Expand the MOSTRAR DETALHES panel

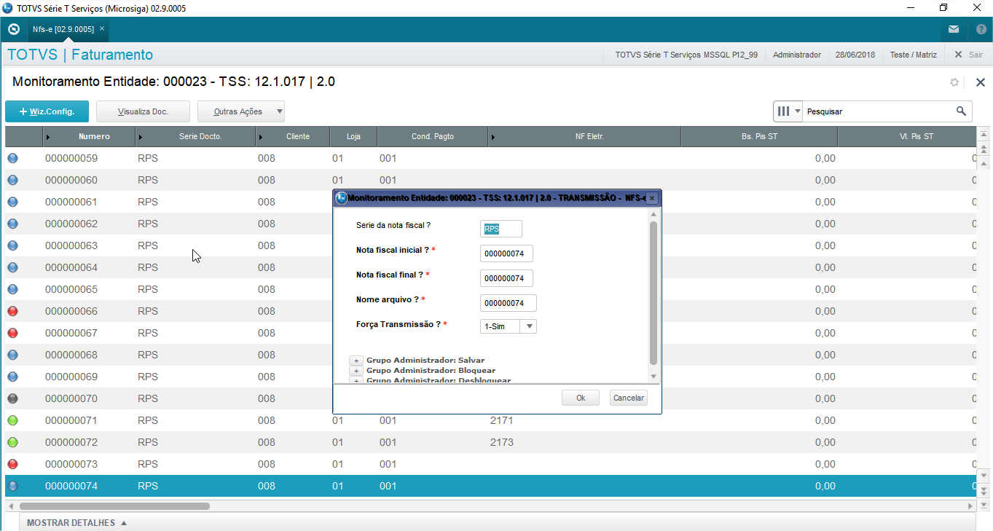(x=76, y=523)
